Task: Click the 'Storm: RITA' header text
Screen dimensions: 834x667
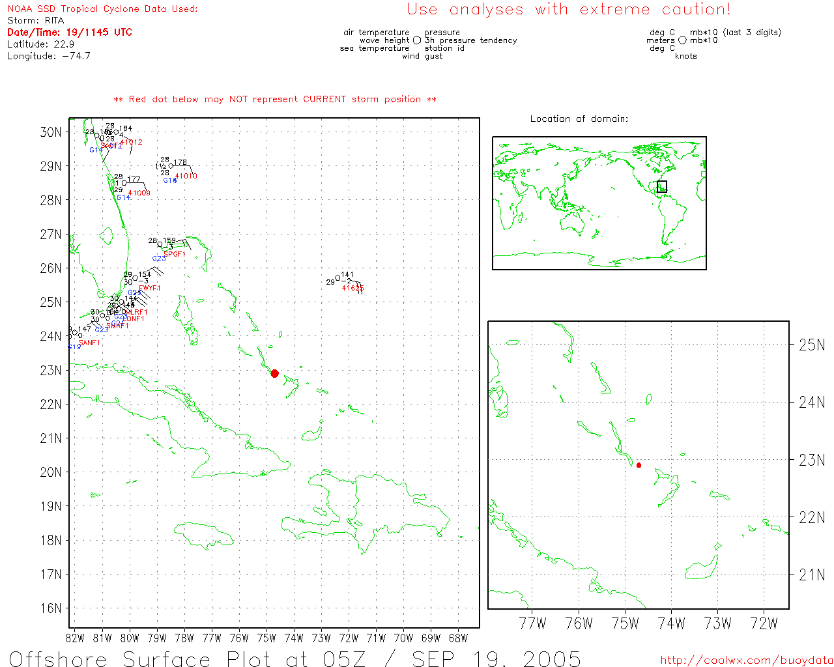Action: [x=36, y=21]
